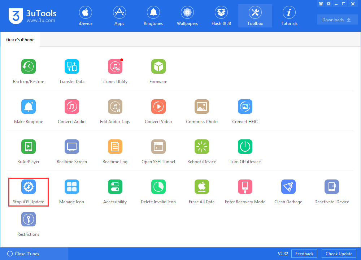
Task: Open the skin (shirt) icon in title bar
Action: pyautogui.click(x=321, y=4)
